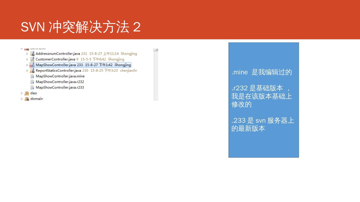Click the MapShowController.java.r232 file icon
Image resolution: width=360 pixels, height=202 pixels.
point(32,82)
